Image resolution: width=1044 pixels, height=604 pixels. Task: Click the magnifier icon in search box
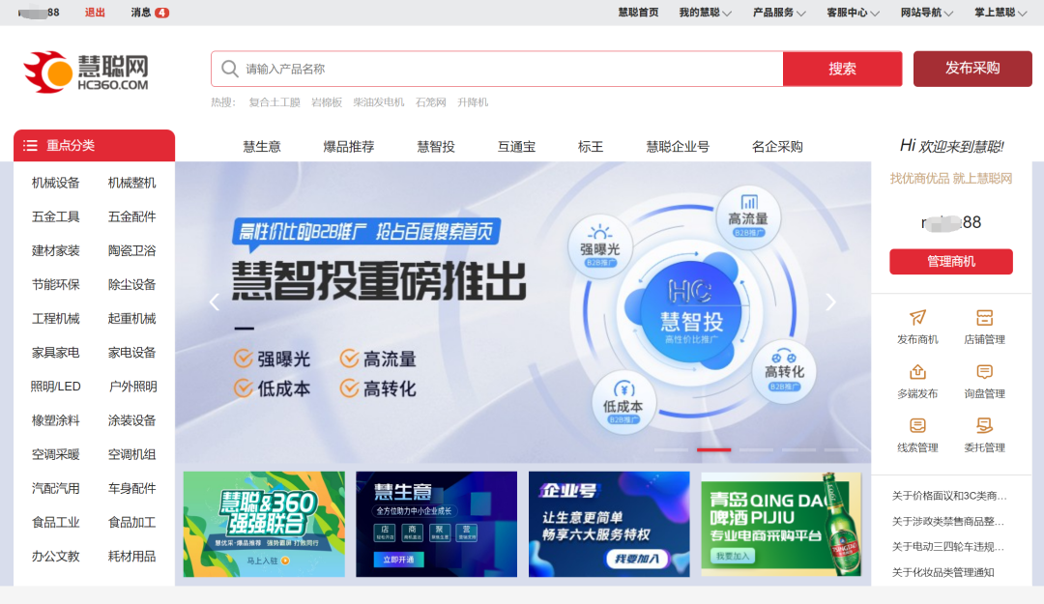pyautogui.click(x=230, y=69)
